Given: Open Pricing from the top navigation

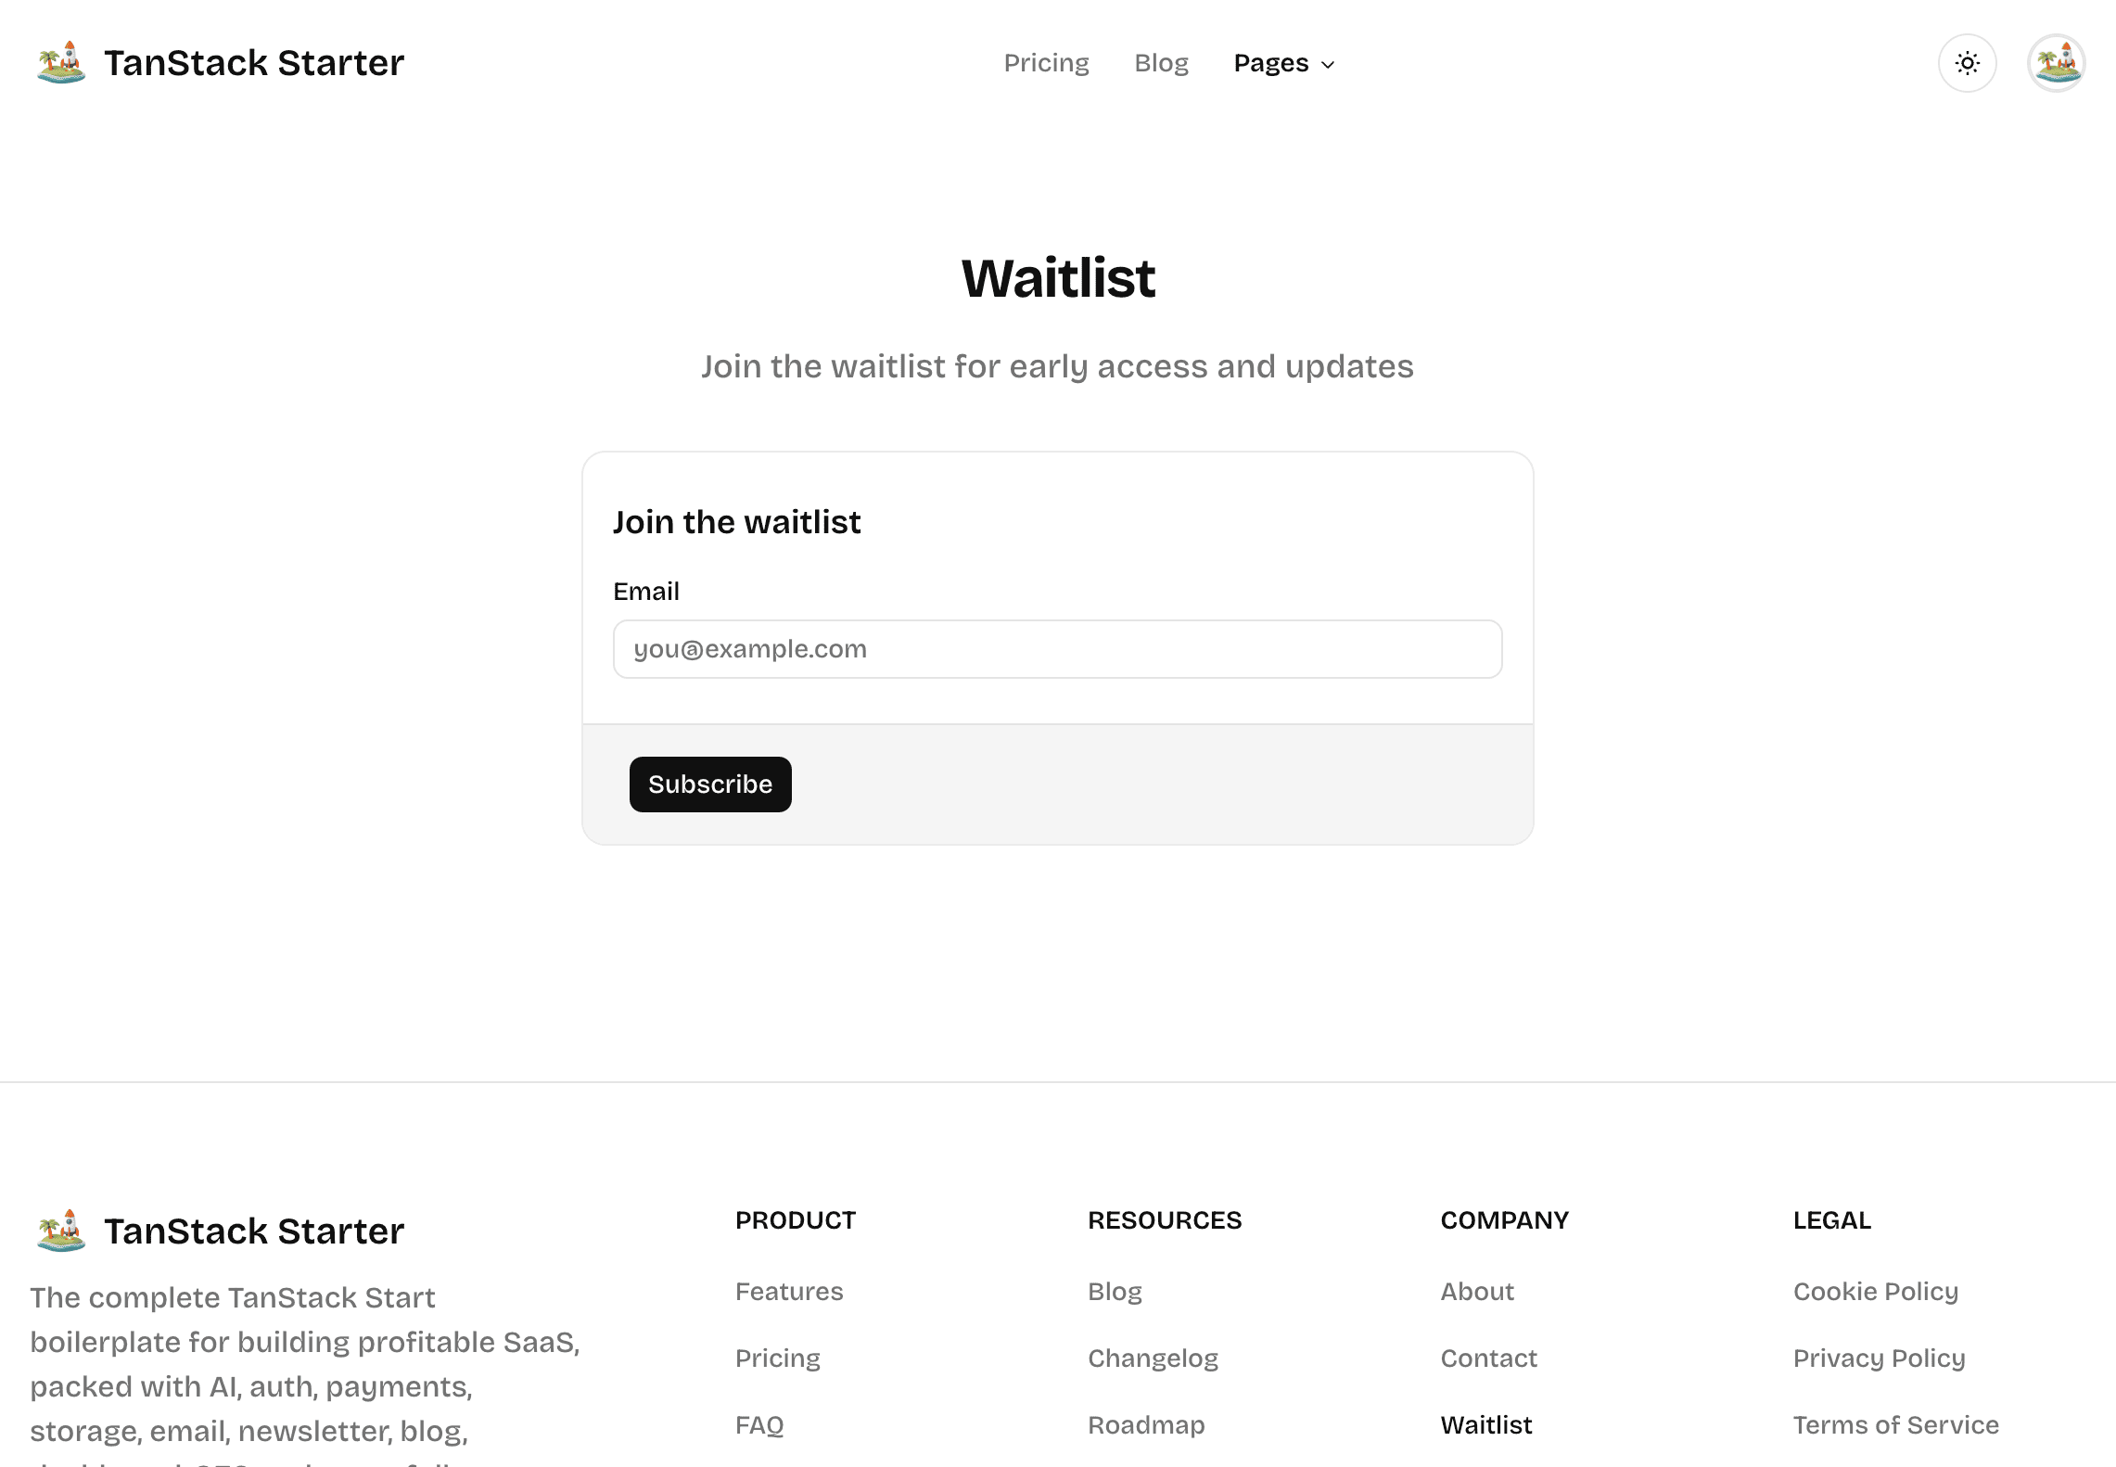Looking at the screenshot, I should tap(1046, 62).
